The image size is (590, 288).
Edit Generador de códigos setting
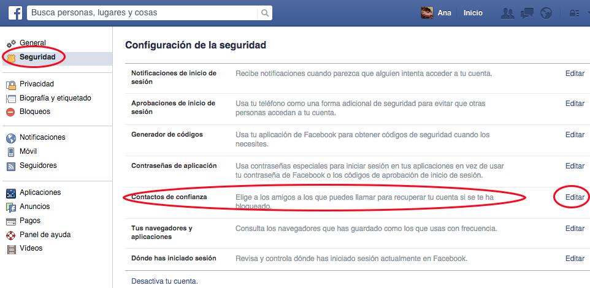(x=575, y=135)
